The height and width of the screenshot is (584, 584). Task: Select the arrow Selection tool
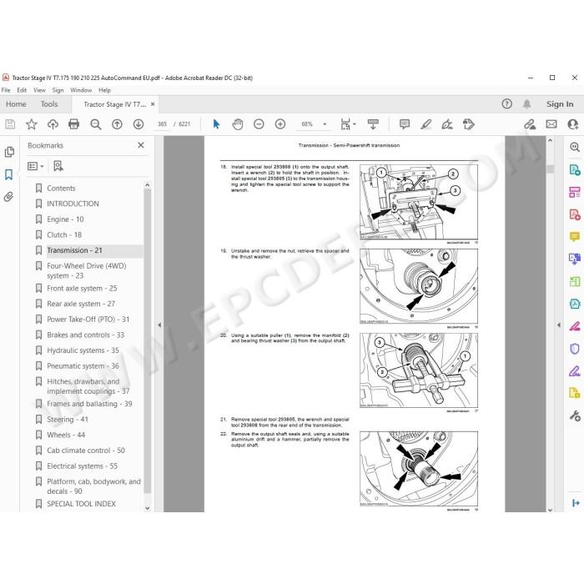pos(216,124)
